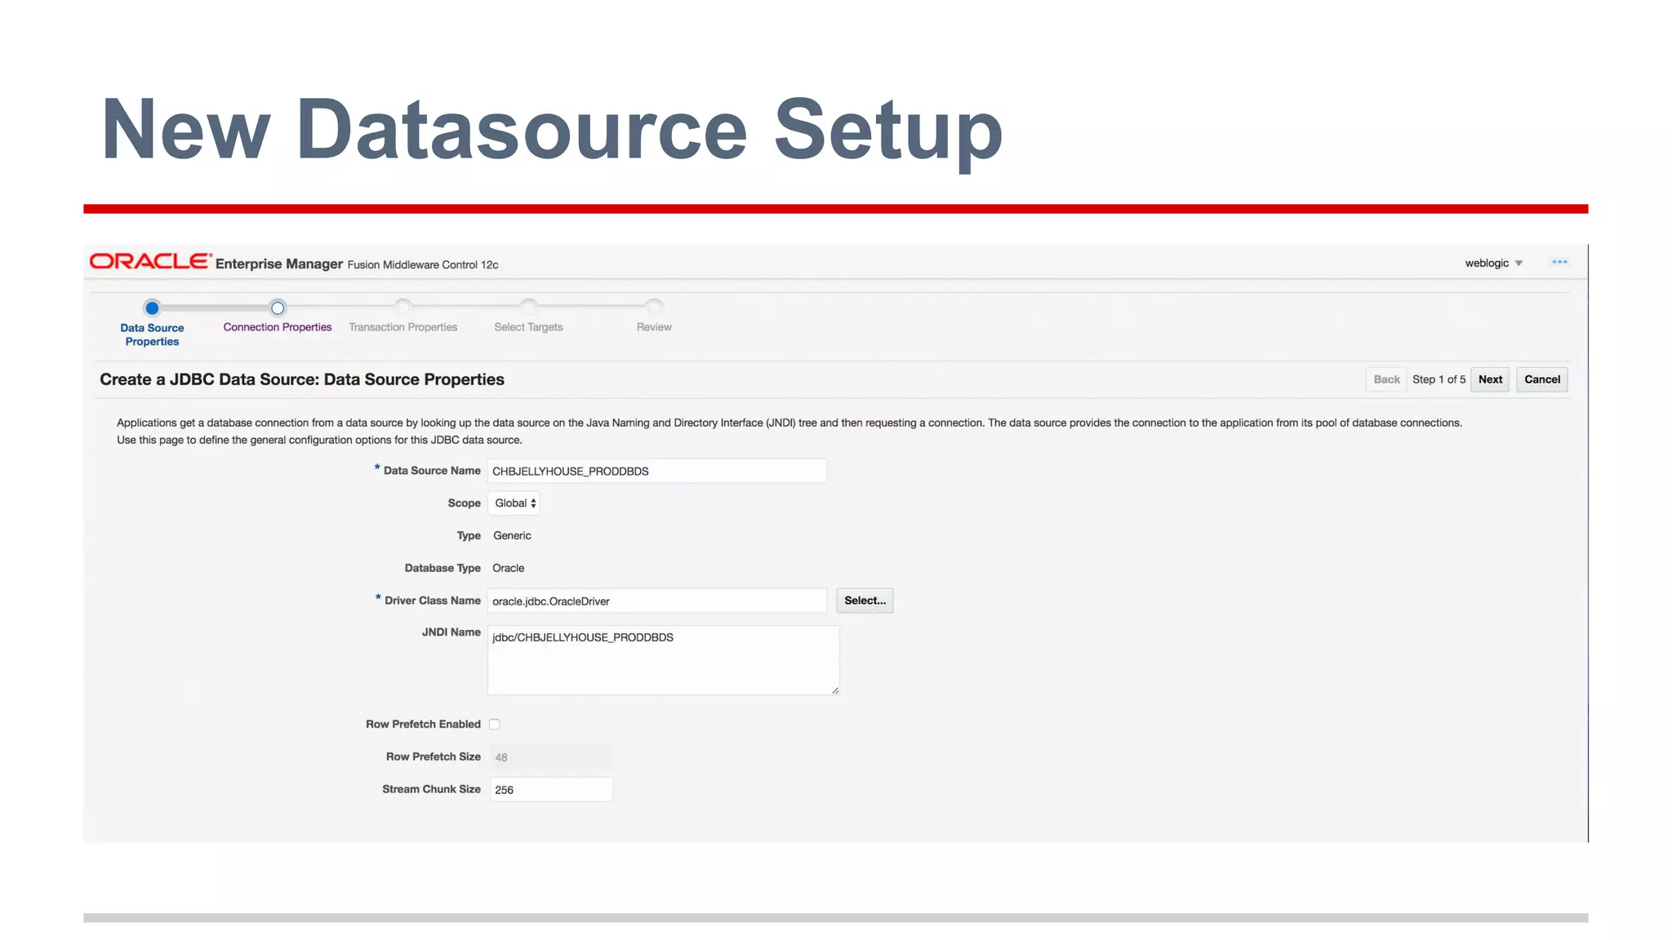Click the Stream Chunk Size field
This screenshot has width=1672, height=940.
coord(551,790)
